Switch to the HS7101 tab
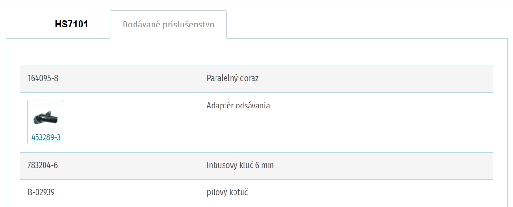This screenshot has height=207, width=513. click(x=72, y=25)
